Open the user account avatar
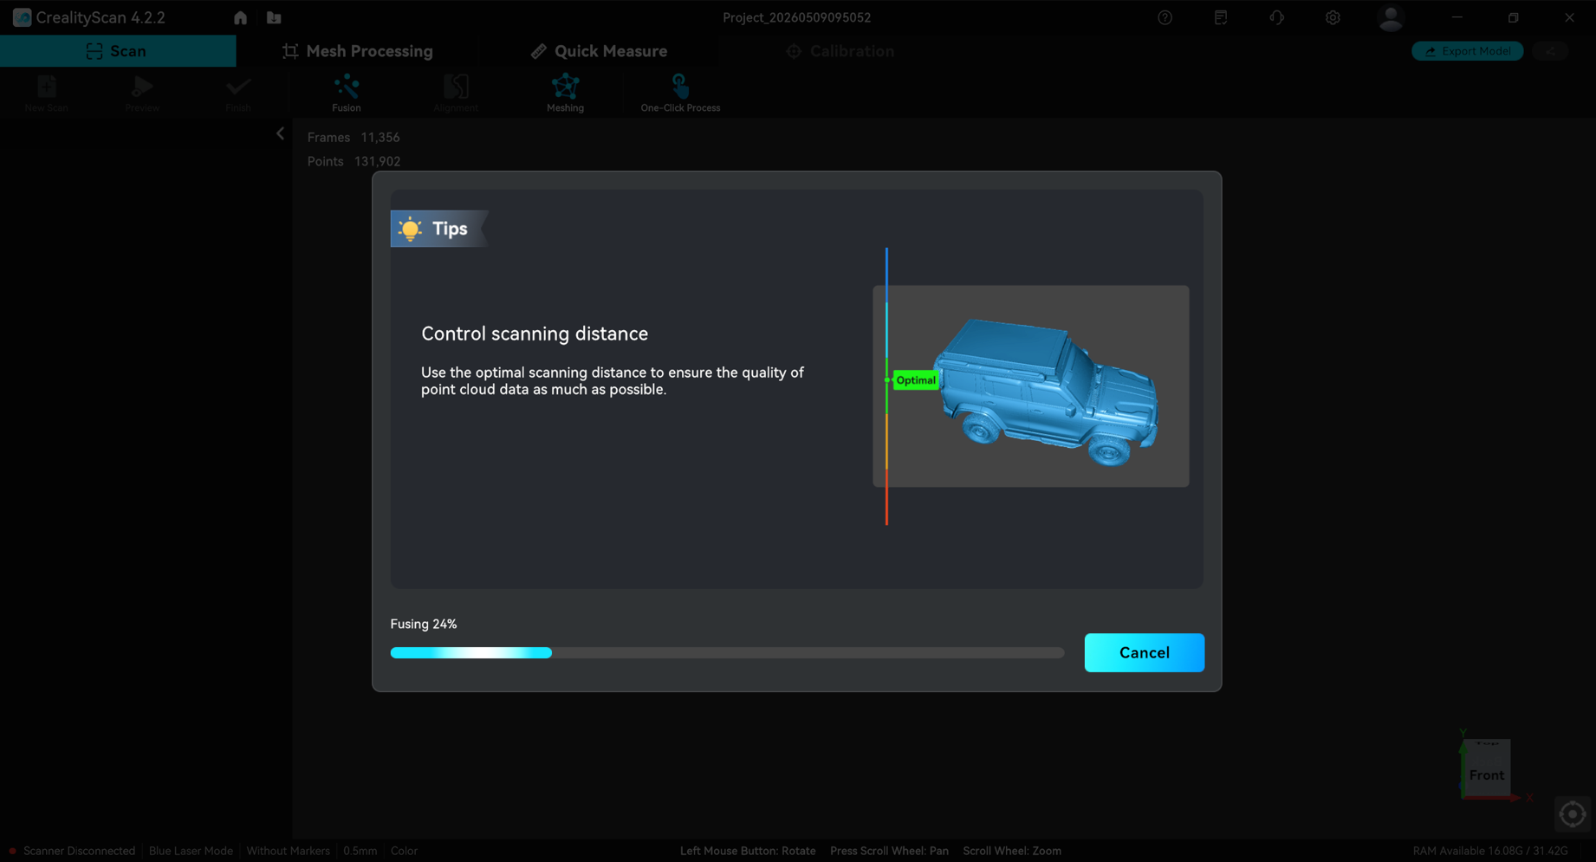The image size is (1596, 862). click(x=1391, y=17)
